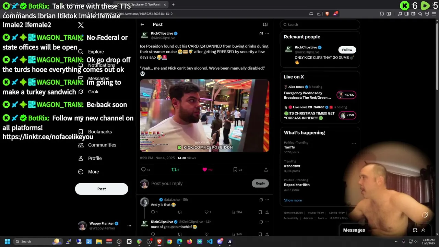Bookmark the post showing 24 bookmarks
This screenshot has height=247, width=439.
[x=238, y=169]
